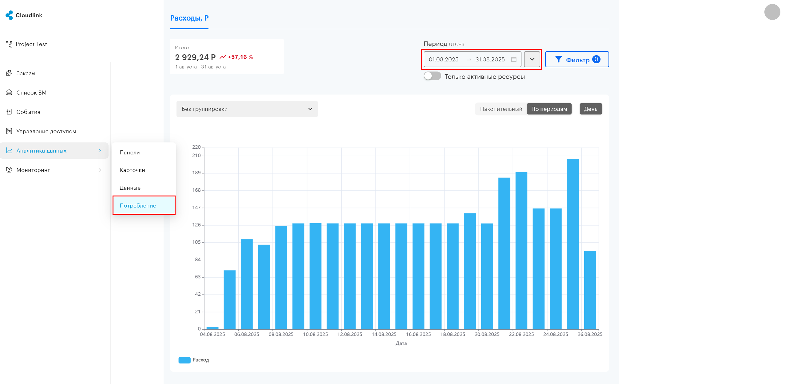Expand Мониторинг submenu chevron
Screen dimensions: 785x384
click(100, 170)
